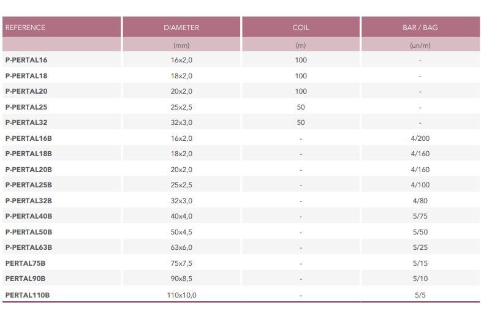Select the P-PERTAL18 reference cell
The height and width of the screenshot is (319, 484).
click(x=26, y=76)
